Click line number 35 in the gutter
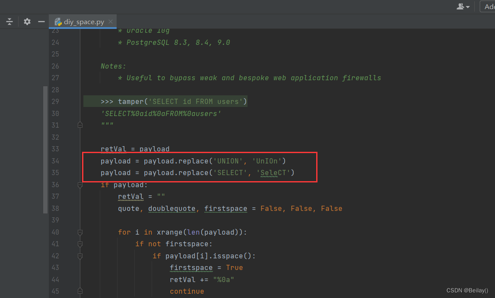The image size is (495, 298). coord(55,173)
